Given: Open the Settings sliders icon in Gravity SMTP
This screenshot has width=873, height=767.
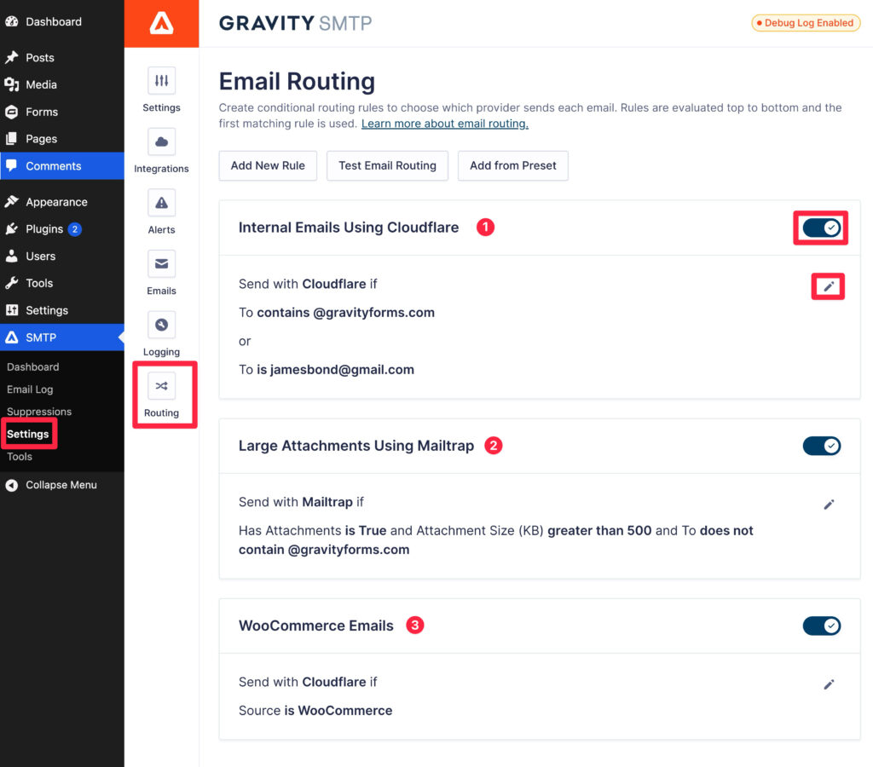Looking at the screenshot, I should [161, 81].
